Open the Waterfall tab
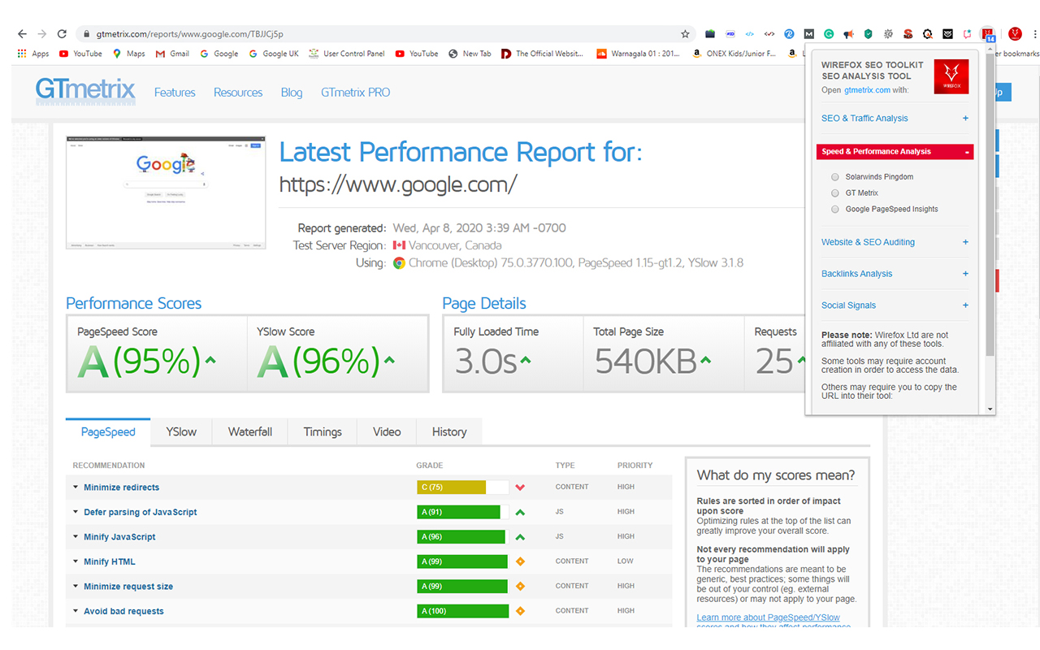Image resolution: width=1040 pixels, height=650 pixels. point(250,432)
